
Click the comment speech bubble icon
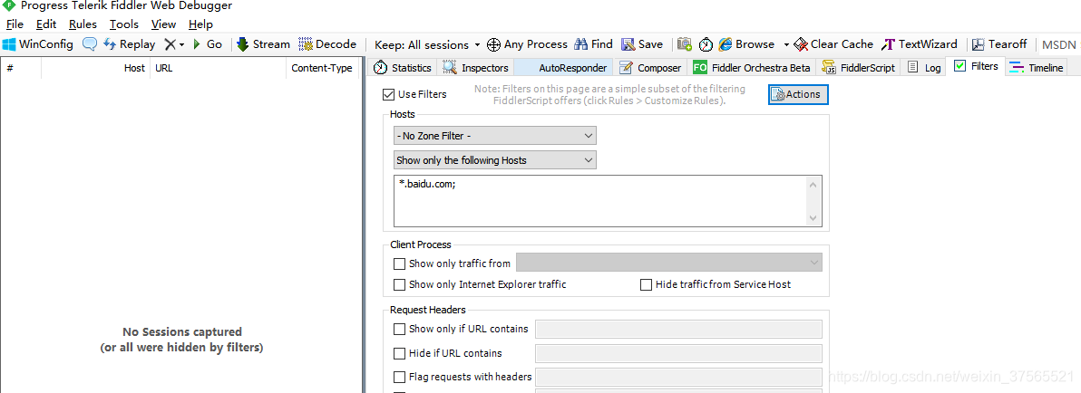[x=90, y=44]
